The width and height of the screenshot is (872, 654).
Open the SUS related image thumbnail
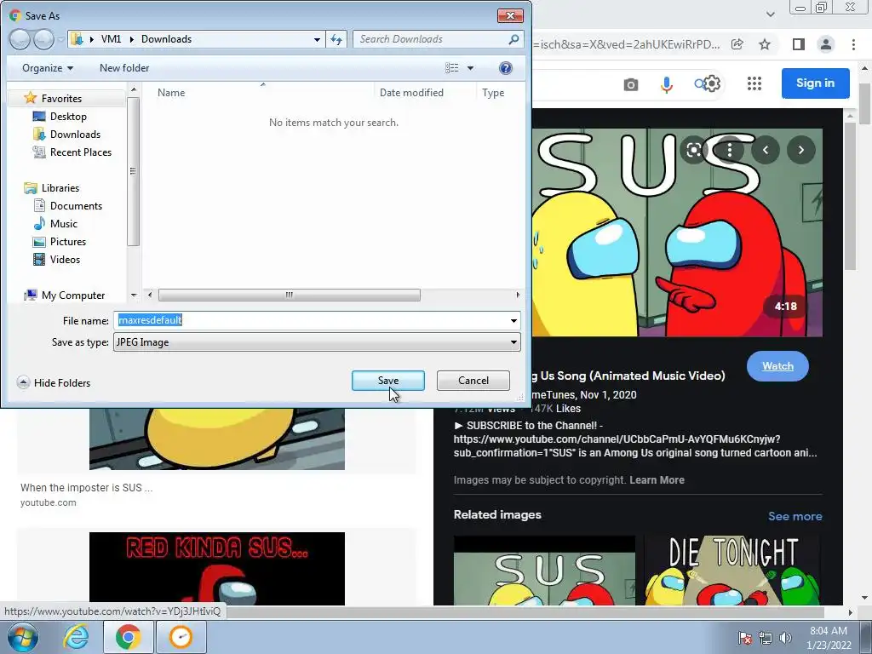click(x=544, y=571)
